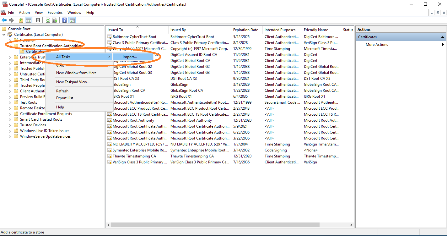Expand the Trusted Publishers tree node

coord(10,68)
